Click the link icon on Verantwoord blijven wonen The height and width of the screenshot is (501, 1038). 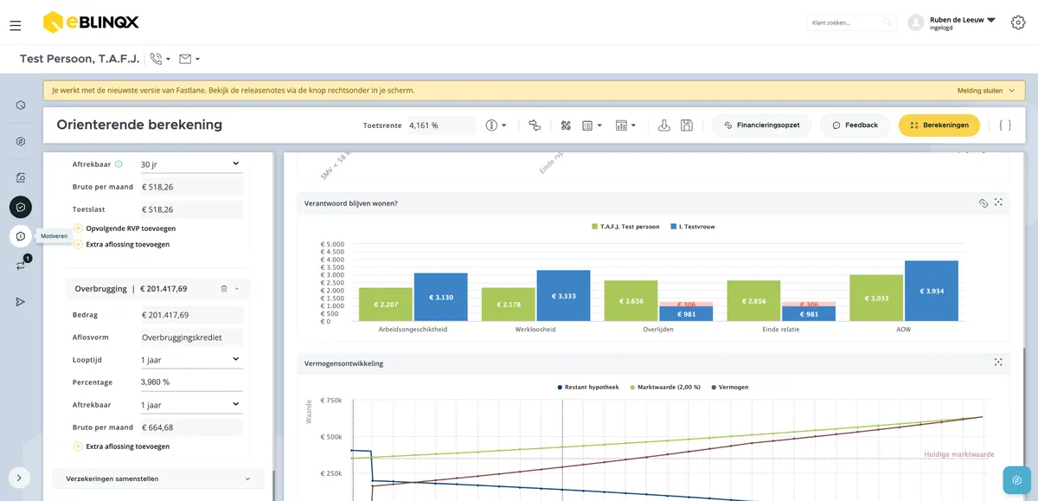point(983,202)
